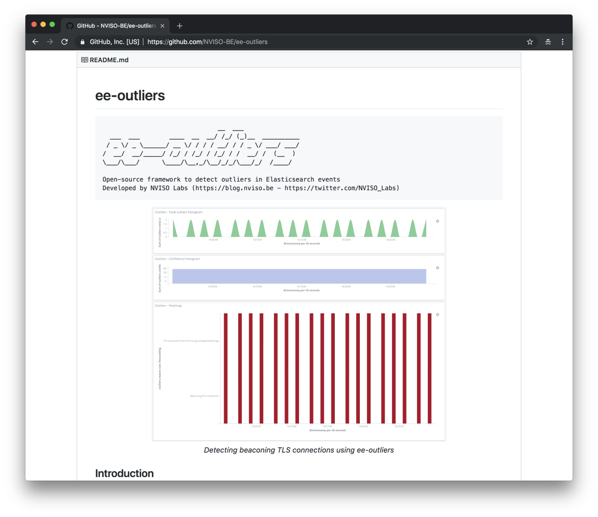Click info icon on Total outliers histogram
This screenshot has height=517, width=598.
click(x=438, y=221)
